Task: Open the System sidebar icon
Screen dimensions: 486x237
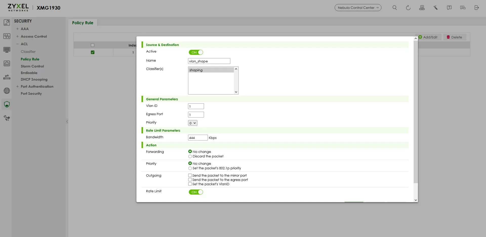Action: [x=7, y=50]
